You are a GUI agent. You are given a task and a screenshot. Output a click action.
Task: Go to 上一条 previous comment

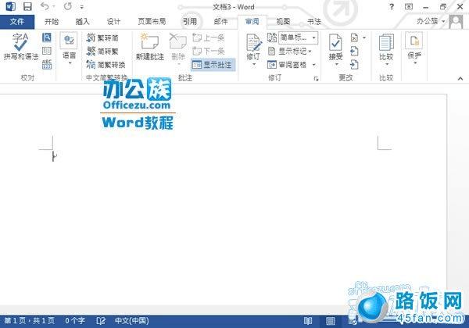point(209,37)
